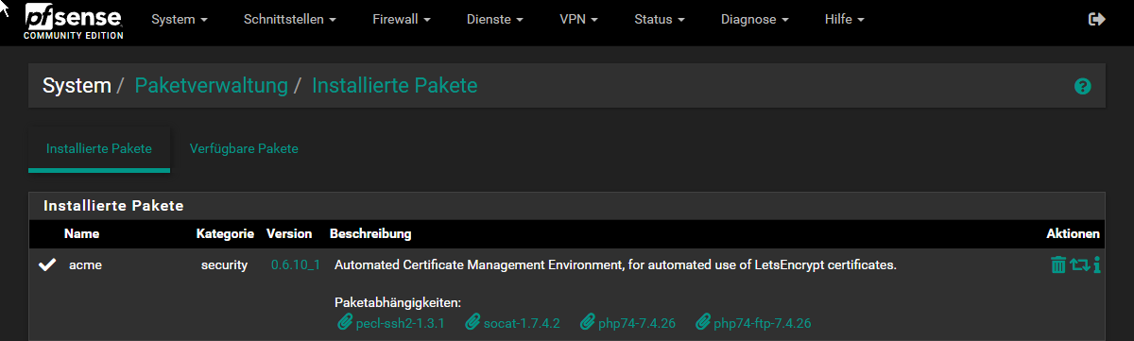The width and height of the screenshot is (1134, 341).
Task: Click the pfSense Community Edition logo
Action: tap(74, 20)
